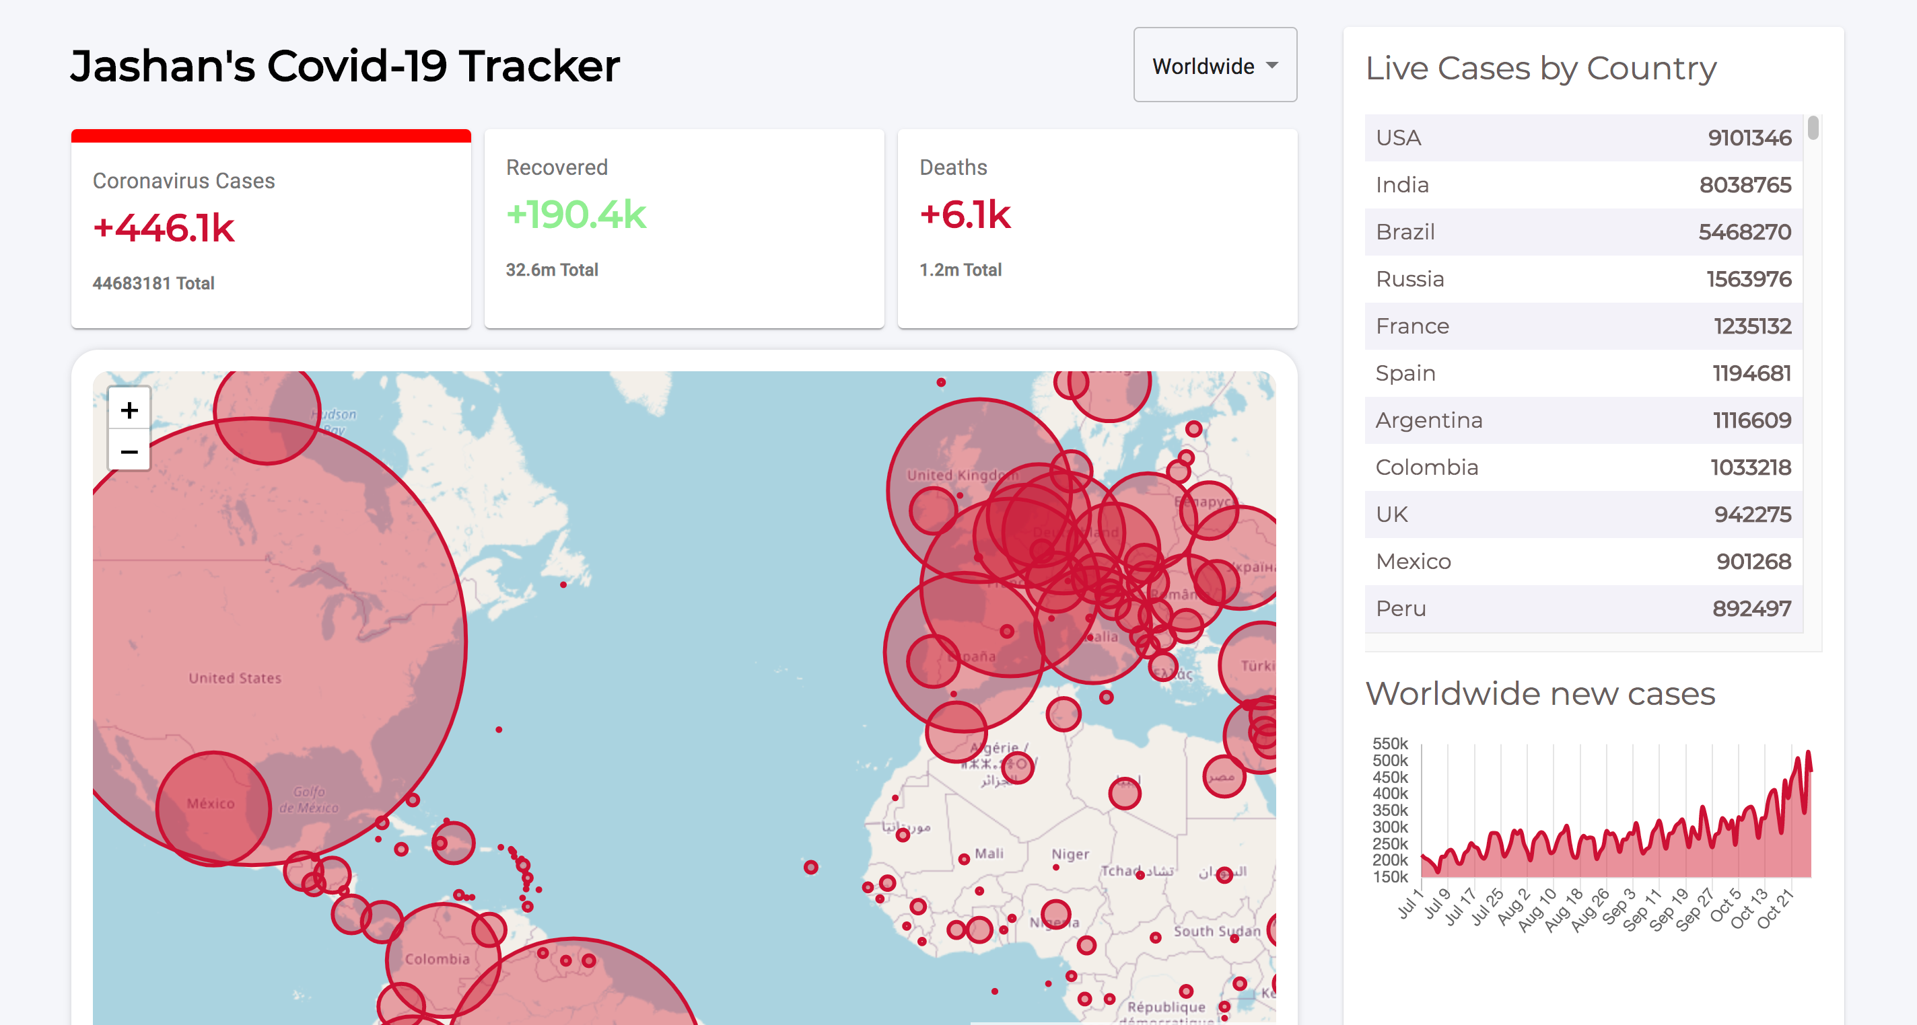This screenshot has width=1917, height=1025.
Task: Click the Jashan's Covid-19 Tracker heading
Action: 345,65
